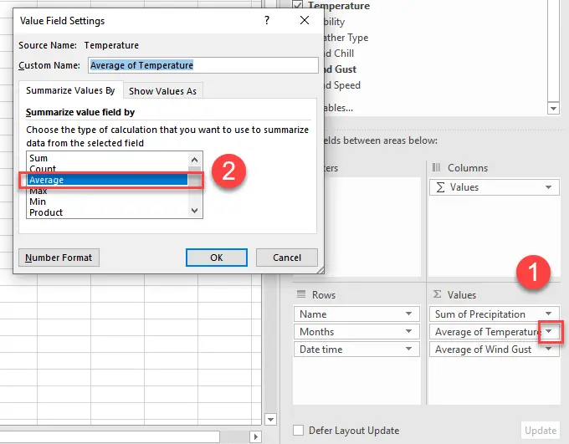The width and height of the screenshot is (569, 444).
Task: Click the Custom Name text field
Action: click(x=202, y=65)
